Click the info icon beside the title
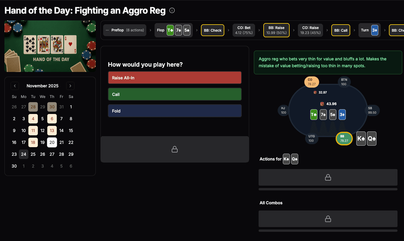This screenshot has width=404, height=241. (x=172, y=11)
